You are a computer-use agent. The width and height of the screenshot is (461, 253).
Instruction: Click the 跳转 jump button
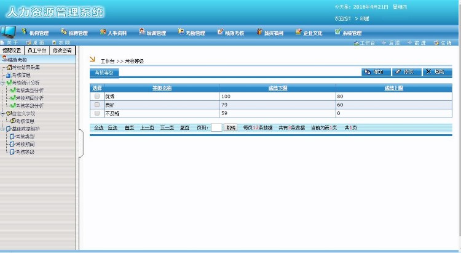[x=230, y=128]
